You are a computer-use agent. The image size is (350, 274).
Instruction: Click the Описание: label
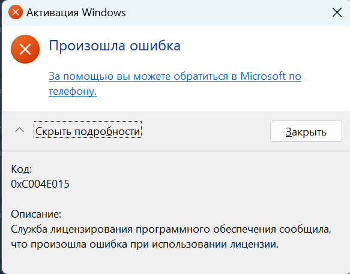pyautogui.click(x=36, y=214)
